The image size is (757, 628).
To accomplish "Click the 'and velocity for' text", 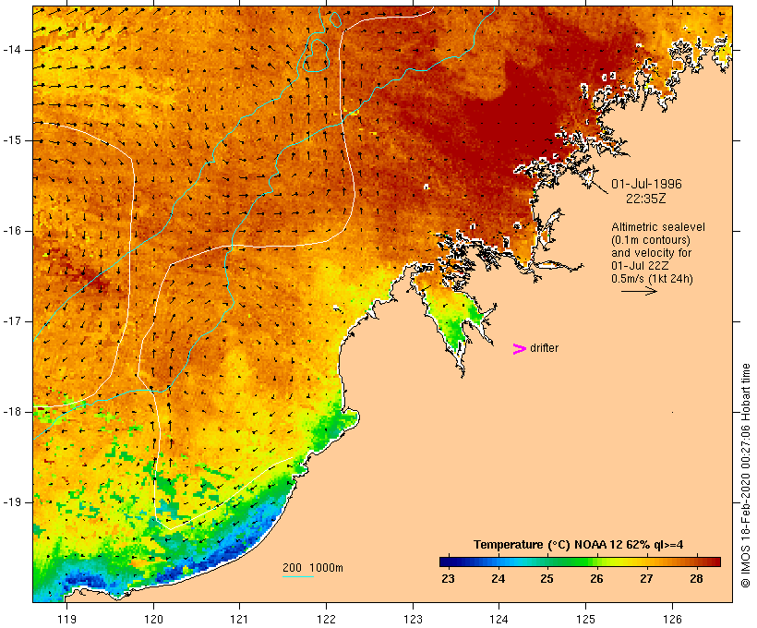I will click(x=651, y=253).
